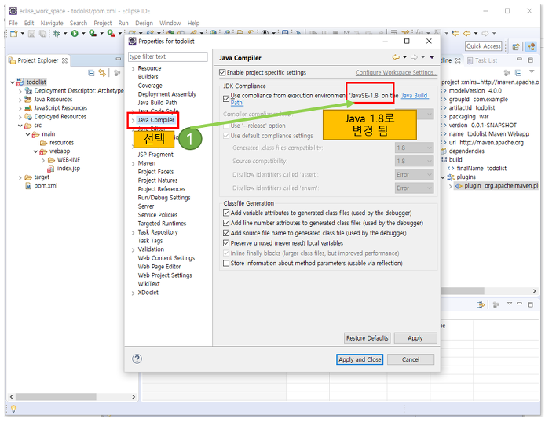
Task: Toggle Preserve unused local variables
Action: click(226, 242)
